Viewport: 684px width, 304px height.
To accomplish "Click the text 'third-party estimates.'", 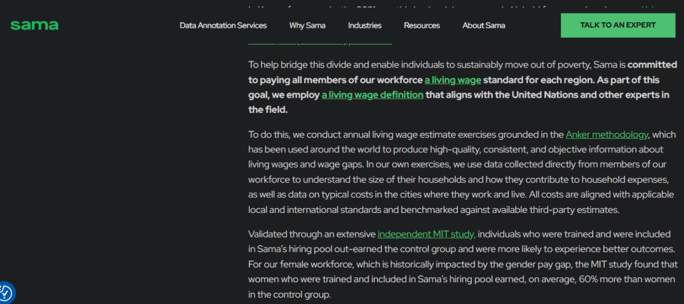I will 575,210.
